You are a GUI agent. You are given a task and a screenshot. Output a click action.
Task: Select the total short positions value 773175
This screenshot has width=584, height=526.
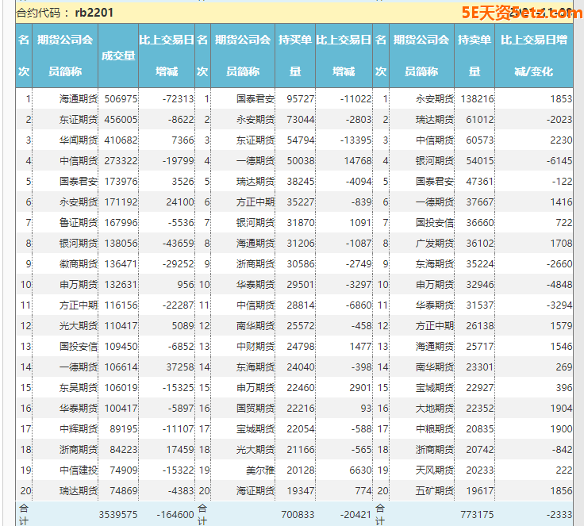(475, 514)
